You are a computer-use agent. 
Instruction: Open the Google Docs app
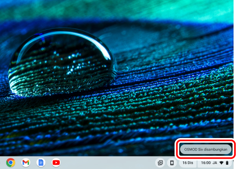[x=41, y=162]
